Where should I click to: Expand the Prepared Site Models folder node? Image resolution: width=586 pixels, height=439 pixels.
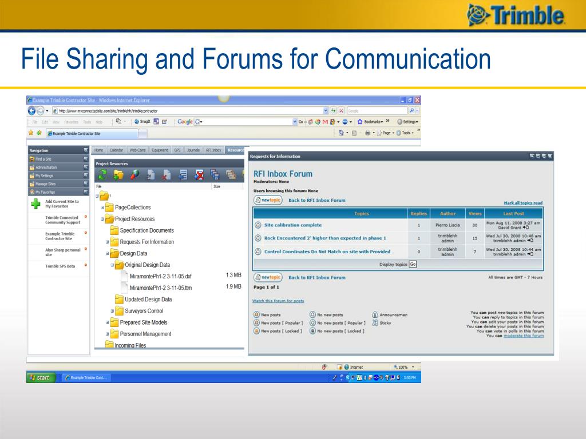tap(107, 322)
